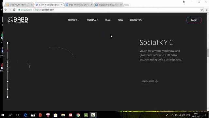Open the red app icon on taskbar
The width and height of the screenshot is (209, 118).
point(71,115)
